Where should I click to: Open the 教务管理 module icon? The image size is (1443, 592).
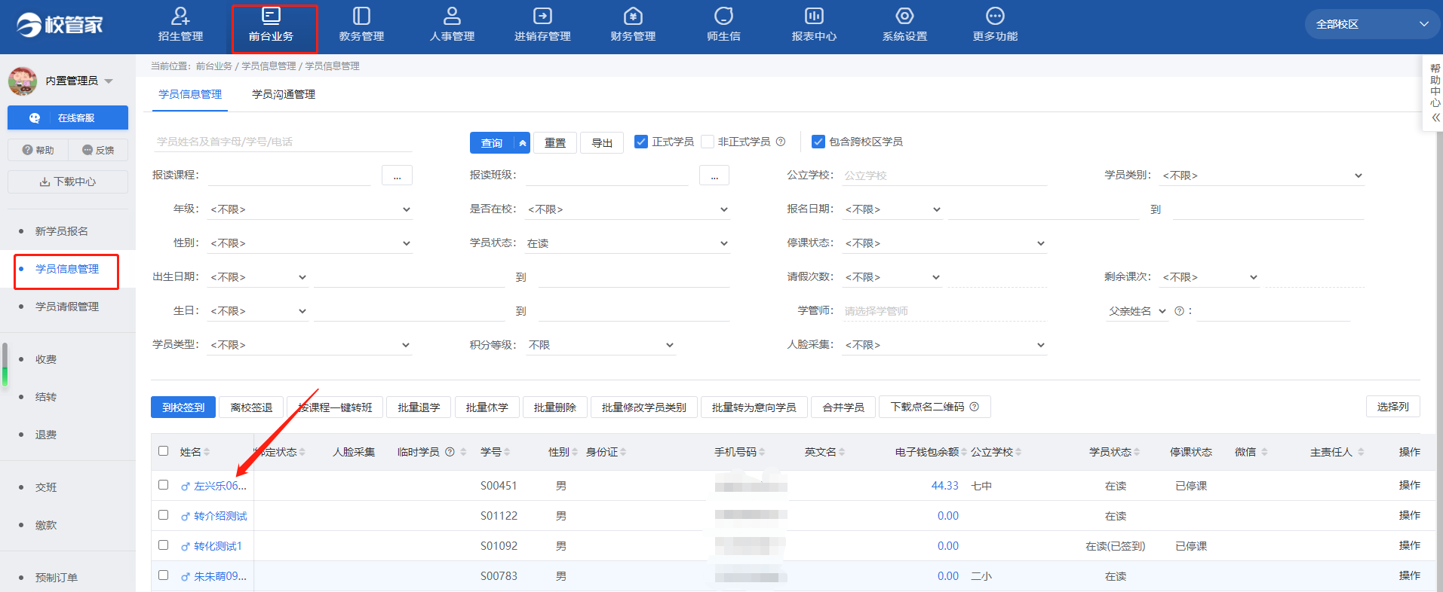tap(362, 16)
